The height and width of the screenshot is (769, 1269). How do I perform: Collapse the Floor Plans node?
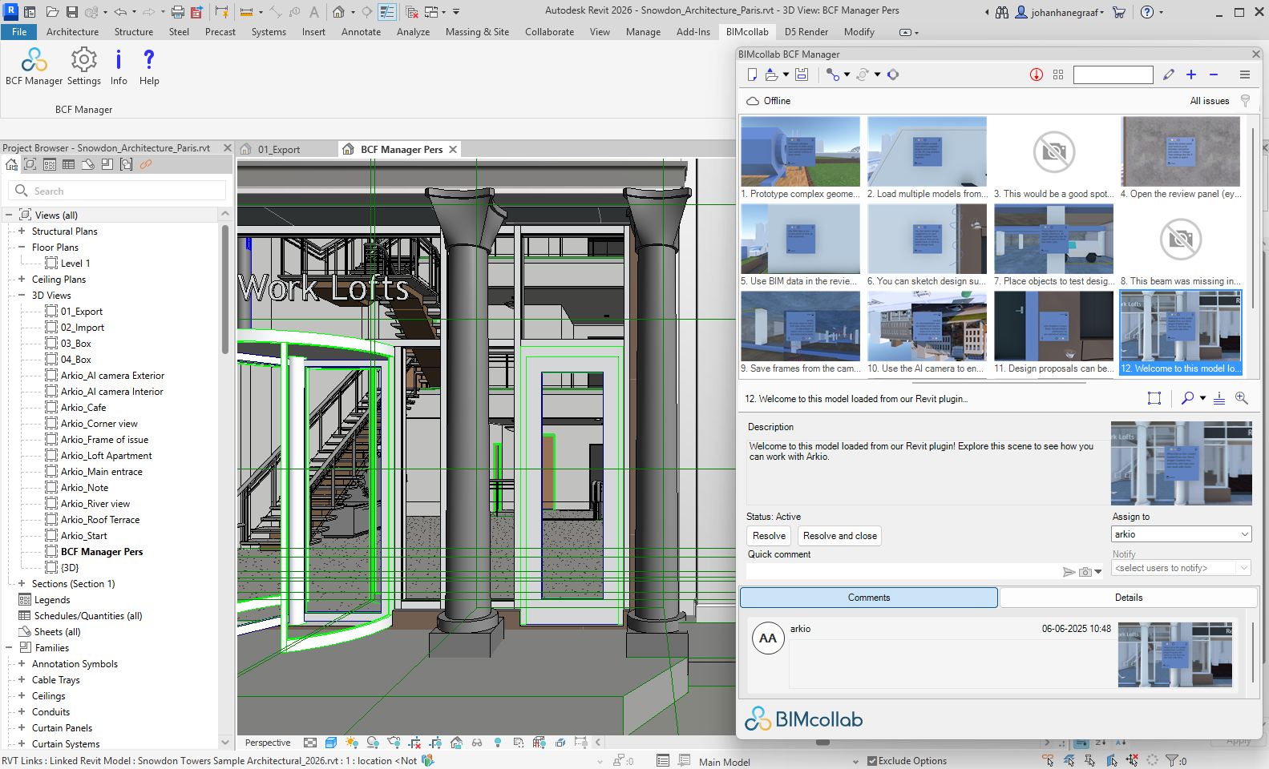tap(22, 248)
